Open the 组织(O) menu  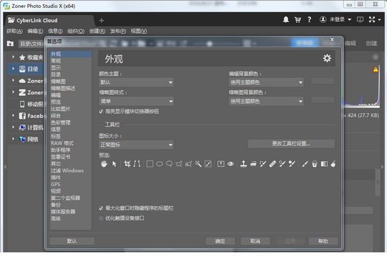(x=76, y=31)
